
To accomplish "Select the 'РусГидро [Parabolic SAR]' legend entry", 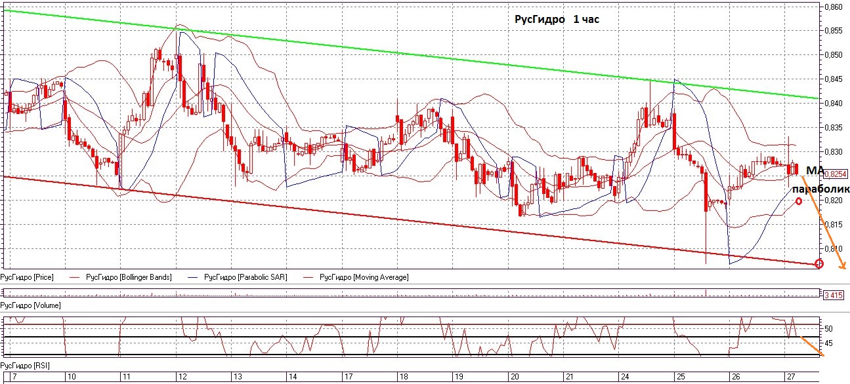I will (245, 277).
